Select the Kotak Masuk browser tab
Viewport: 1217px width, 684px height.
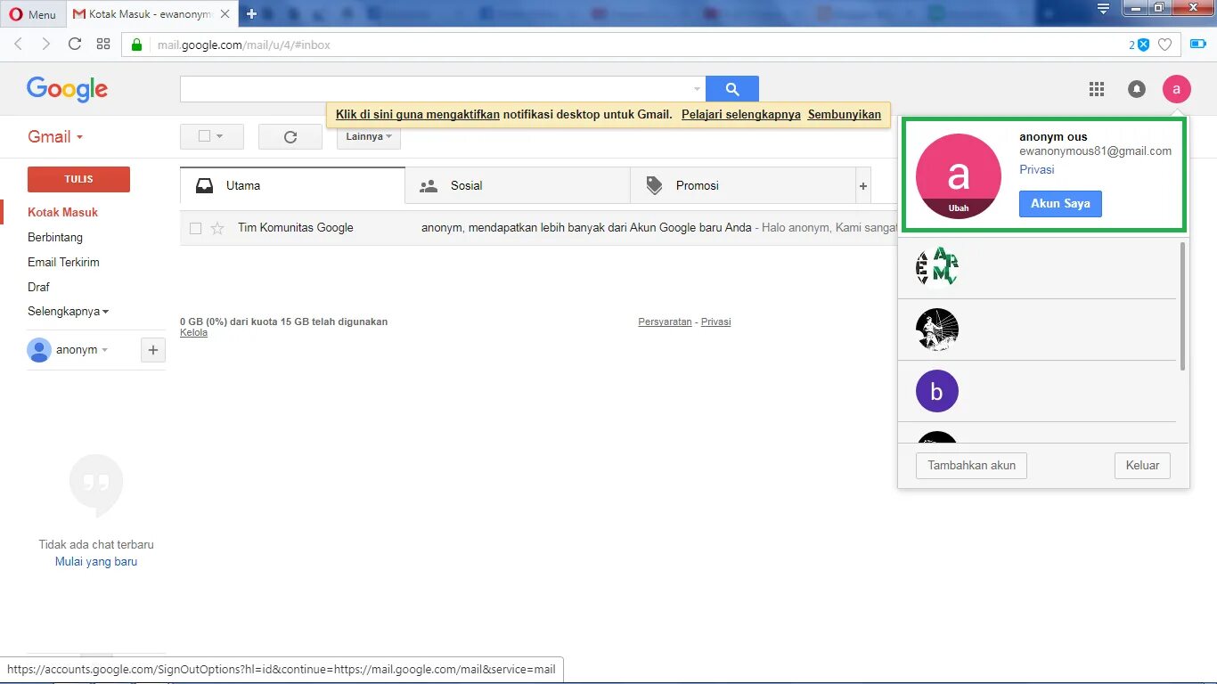(x=151, y=14)
